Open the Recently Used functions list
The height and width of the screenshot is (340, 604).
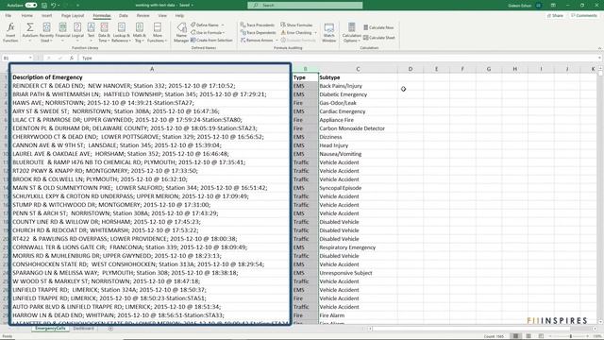point(46,32)
